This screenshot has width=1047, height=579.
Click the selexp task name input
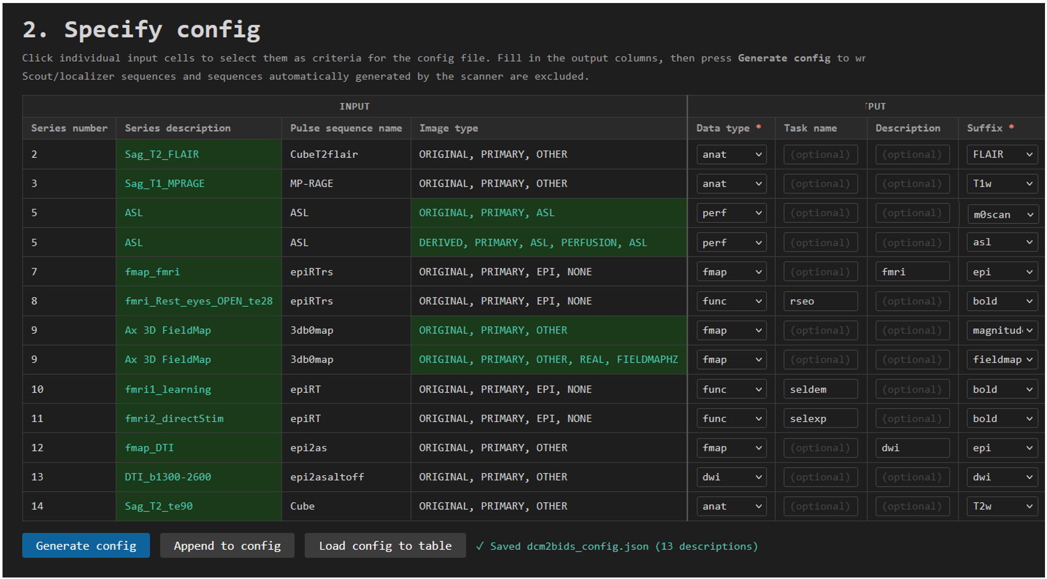click(820, 419)
